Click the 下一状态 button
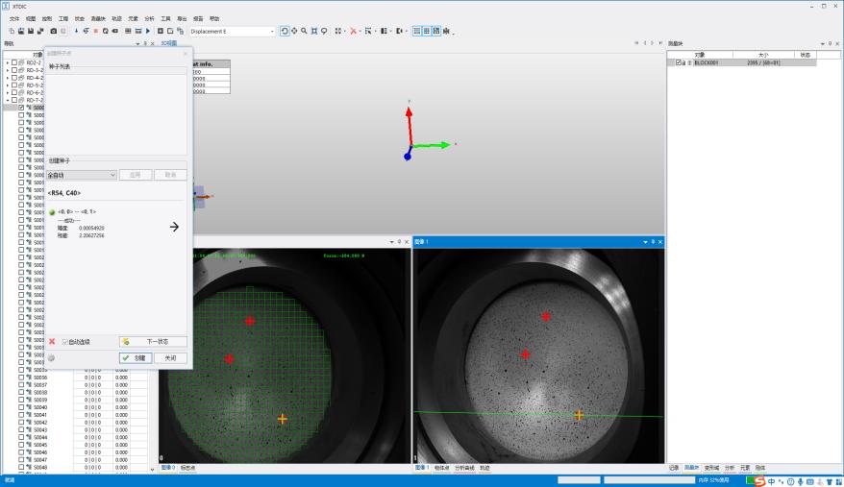This screenshot has height=487, width=844. [x=154, y=342]
